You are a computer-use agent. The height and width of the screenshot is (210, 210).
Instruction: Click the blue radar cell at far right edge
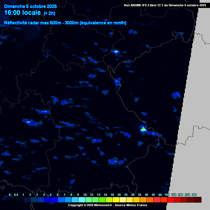click(176, 95)
